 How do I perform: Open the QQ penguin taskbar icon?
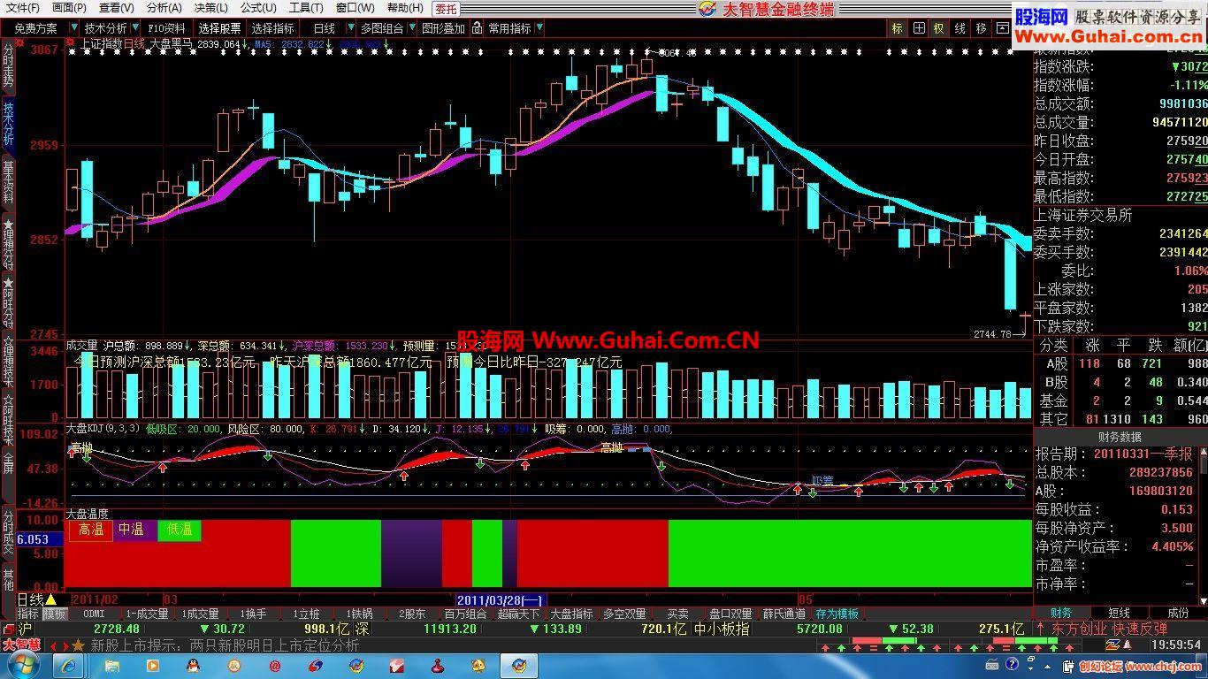point(193,665)
